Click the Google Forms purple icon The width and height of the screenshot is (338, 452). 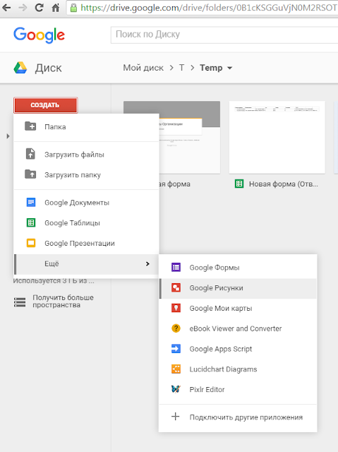(x=176, y=267)
